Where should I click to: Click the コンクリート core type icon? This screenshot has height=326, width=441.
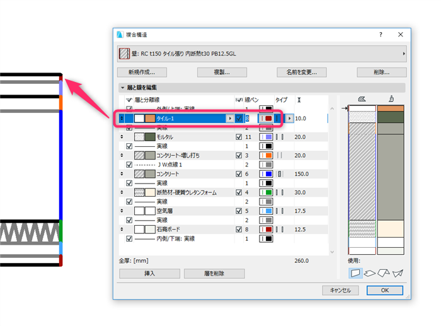280,174
